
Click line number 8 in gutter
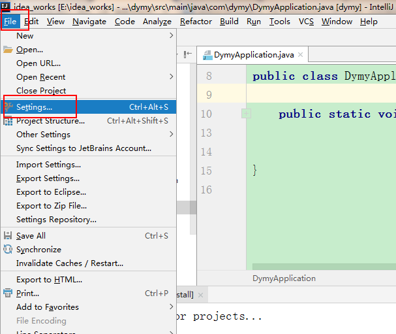[x=209, y=76]
